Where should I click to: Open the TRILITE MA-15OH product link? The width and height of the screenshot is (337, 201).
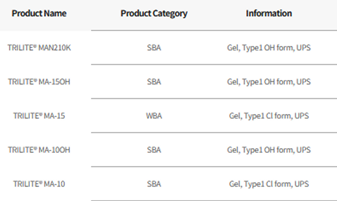tap(39, 82)
